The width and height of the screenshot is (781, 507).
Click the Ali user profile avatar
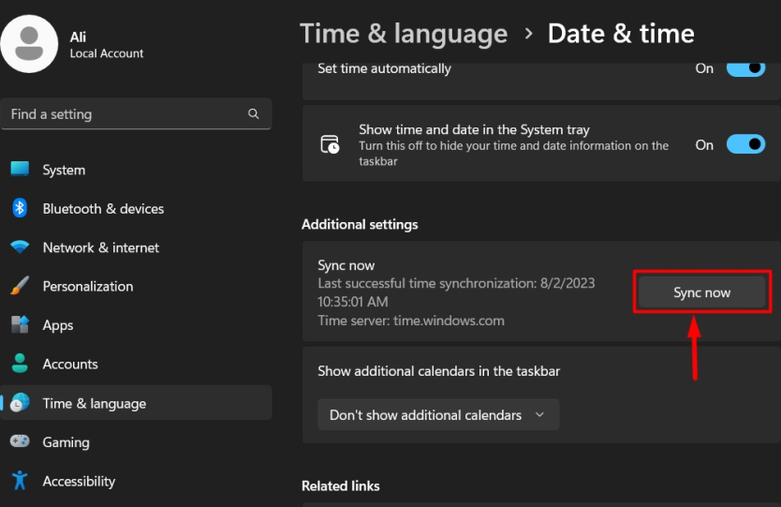(29, 43)
